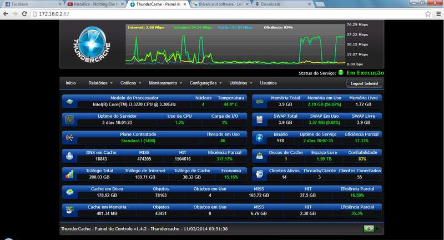
Task: Click the Confiabilidade value 83%
Action: (x=362, y=159)
